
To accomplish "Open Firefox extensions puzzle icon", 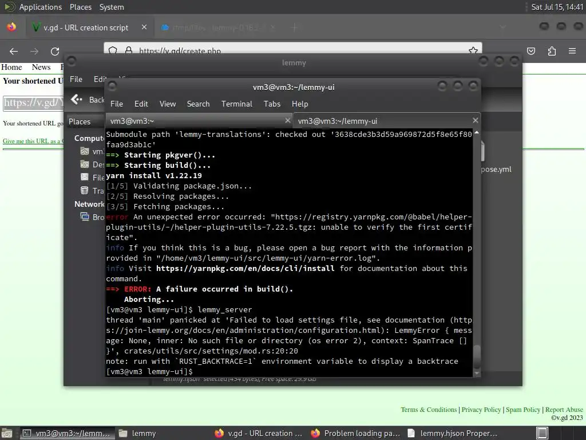I will [552, 51].
